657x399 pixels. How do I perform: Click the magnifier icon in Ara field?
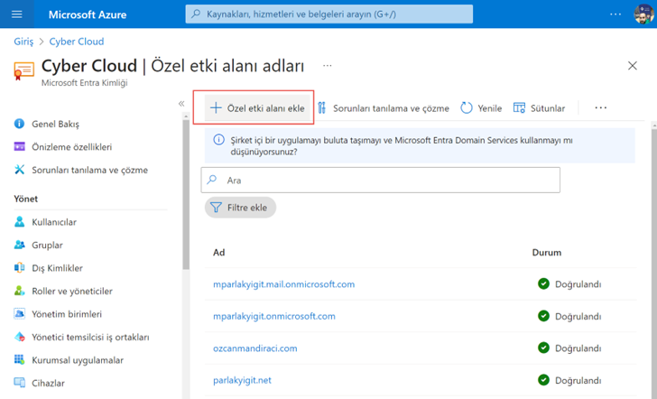212,180
